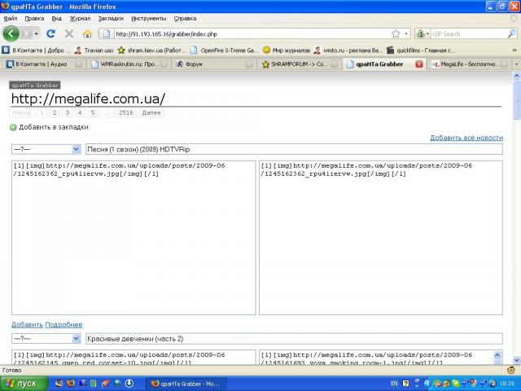Click the tray clock showing 18:18
Viewport: 521px width, 391px height.
(x=507, y=384)
